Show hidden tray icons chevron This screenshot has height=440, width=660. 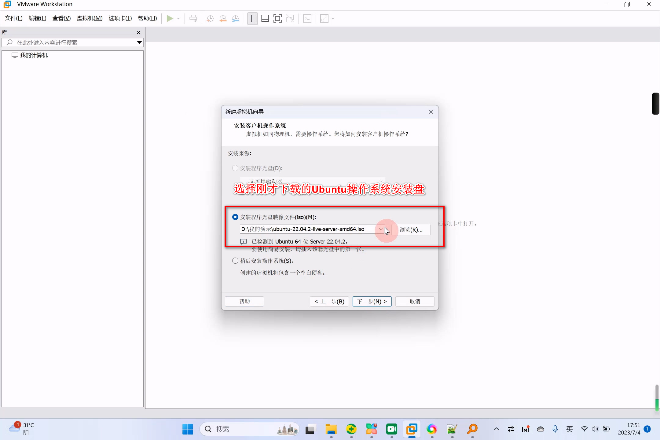coord(497,429)
